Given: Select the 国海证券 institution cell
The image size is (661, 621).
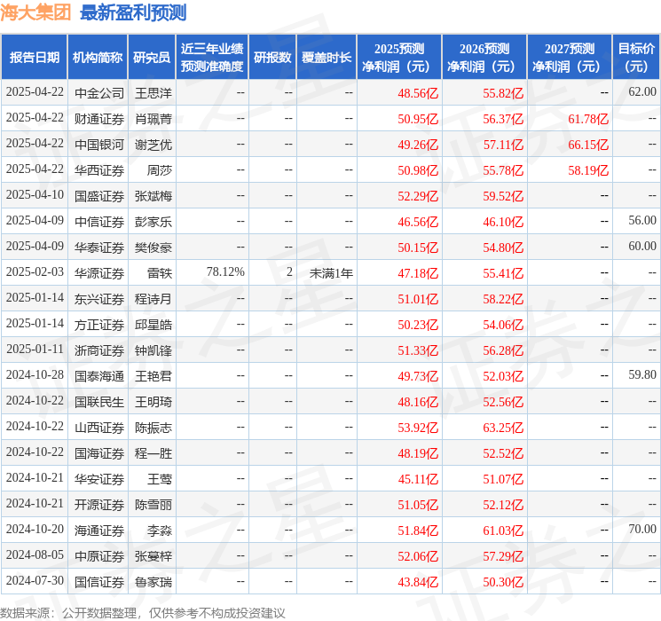Looking at the screenshot, I should [x=99, y=453].
